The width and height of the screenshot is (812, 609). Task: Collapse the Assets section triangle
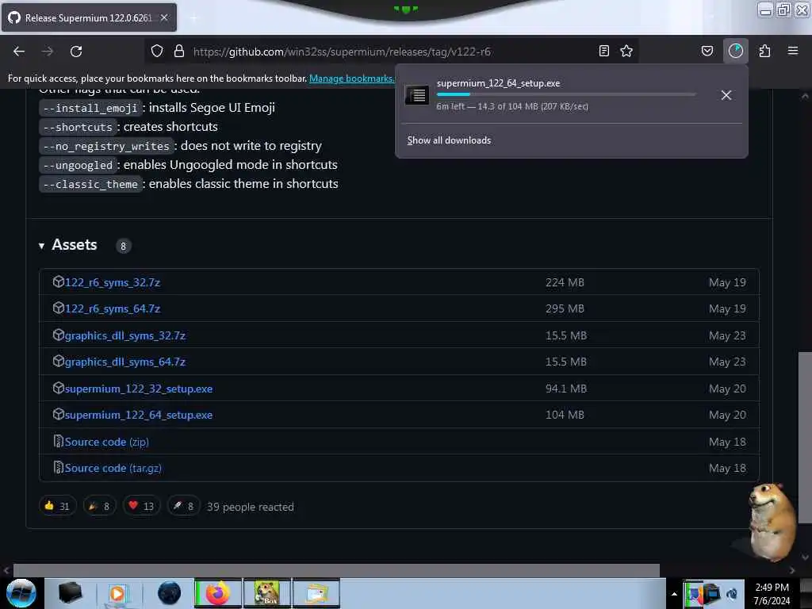click(x=41, y=246)
